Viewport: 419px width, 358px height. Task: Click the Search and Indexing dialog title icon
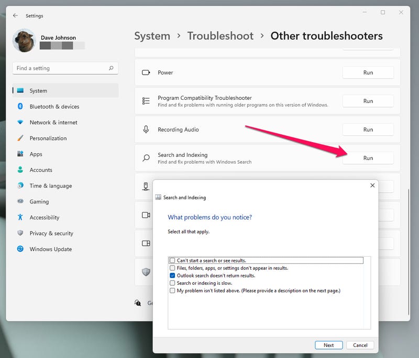pyautogui.click(x=158, y=197)
